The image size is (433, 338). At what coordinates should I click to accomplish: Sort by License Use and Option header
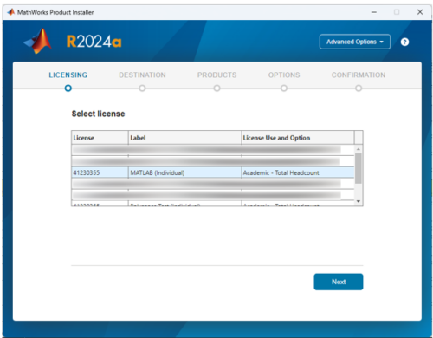298,138
